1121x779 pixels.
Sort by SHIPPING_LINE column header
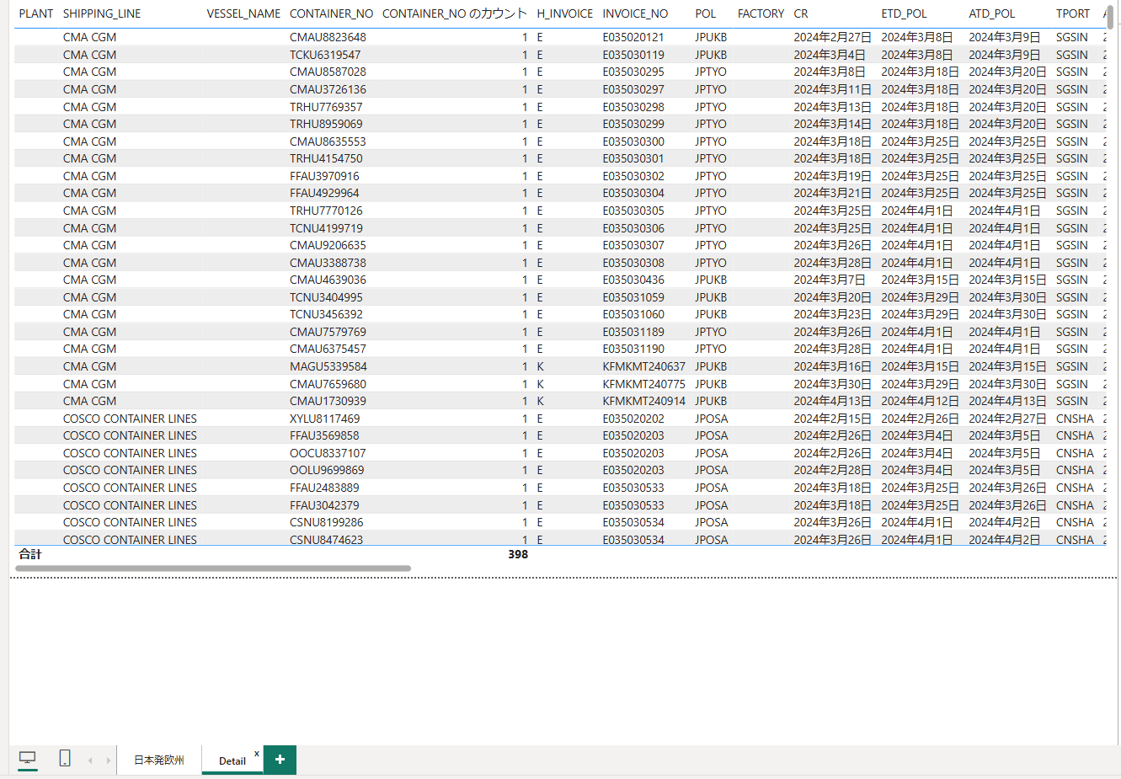[102, 13]
